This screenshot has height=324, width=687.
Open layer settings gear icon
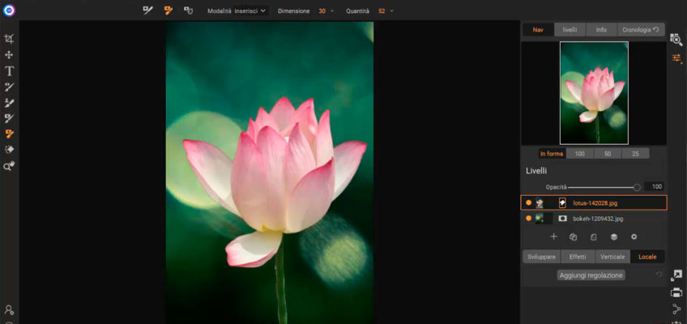point(634,237)
